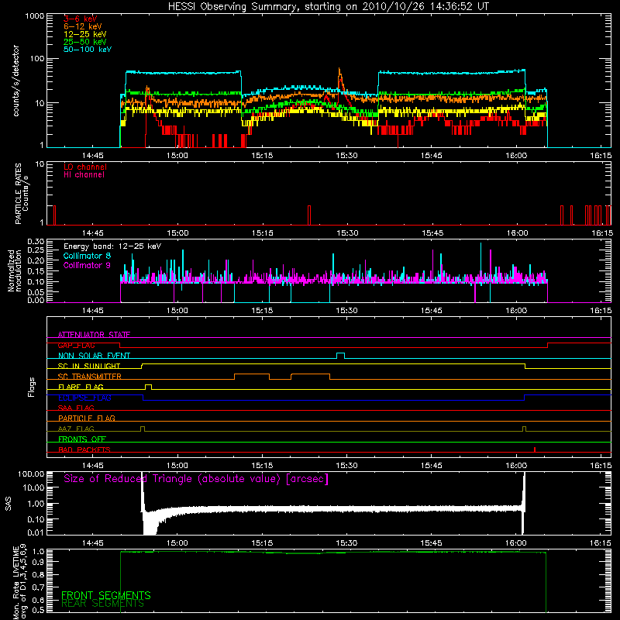
Task: Click the NON_SOLAR_EVENT flag label
Action: [x=94, y=356]
